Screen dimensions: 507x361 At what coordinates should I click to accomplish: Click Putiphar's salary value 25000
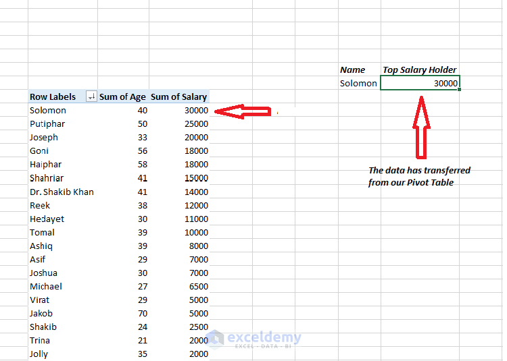pos(196,124)
